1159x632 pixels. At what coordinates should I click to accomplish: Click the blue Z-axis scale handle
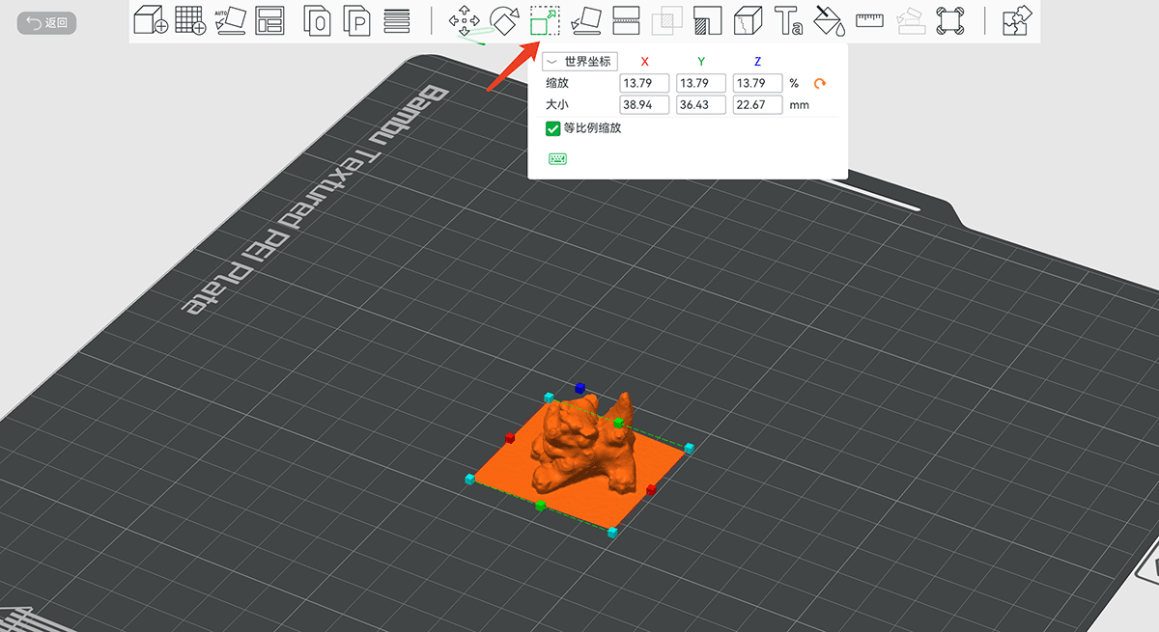pyautogui.click(x=579, y=388)
